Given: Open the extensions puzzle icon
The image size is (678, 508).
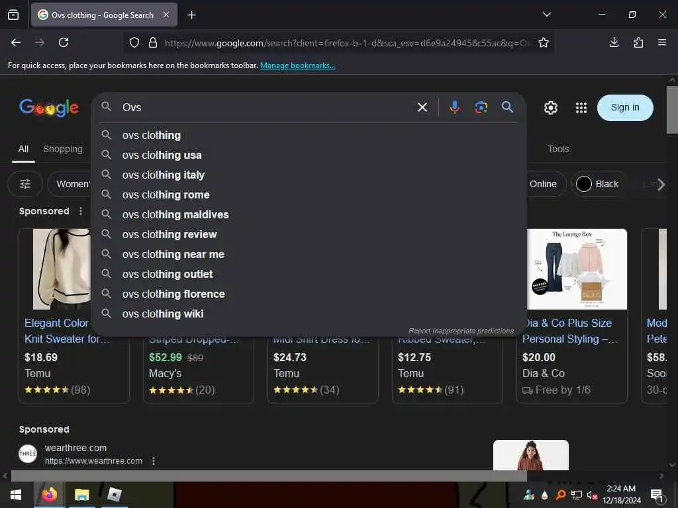Looking at the screenshot, I should tap(638, 42).
